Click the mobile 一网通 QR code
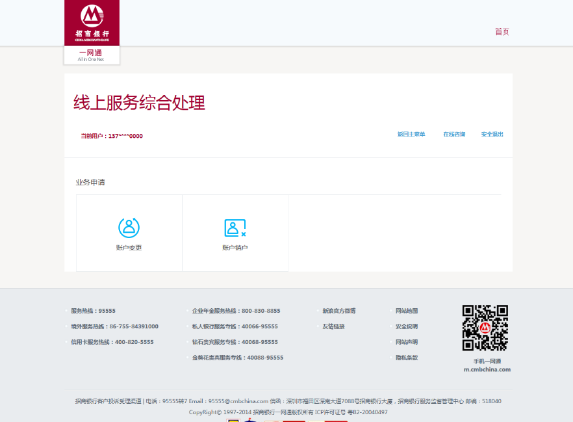This screenshot has width=573, height=422. coord(485,328)
